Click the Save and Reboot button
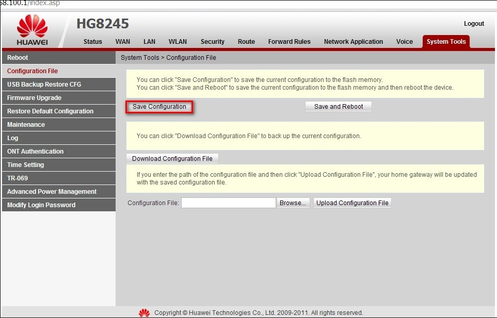 click(x=339, y=107)
